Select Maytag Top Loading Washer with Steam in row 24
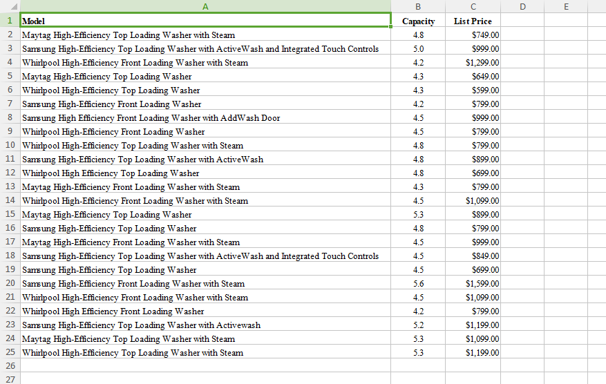The height and width of the screenshot is (384, 606). [206, 339]
